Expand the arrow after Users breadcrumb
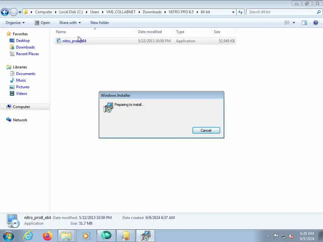 [103, 12]
